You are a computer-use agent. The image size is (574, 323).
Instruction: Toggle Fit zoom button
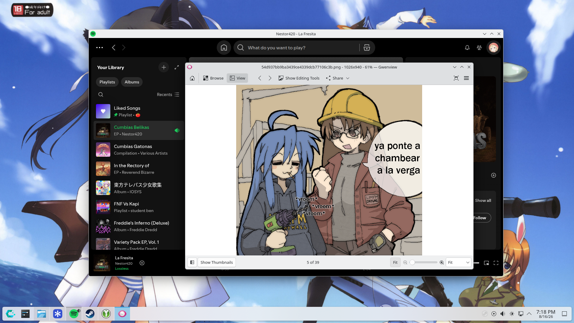click(x=395, y=263)
